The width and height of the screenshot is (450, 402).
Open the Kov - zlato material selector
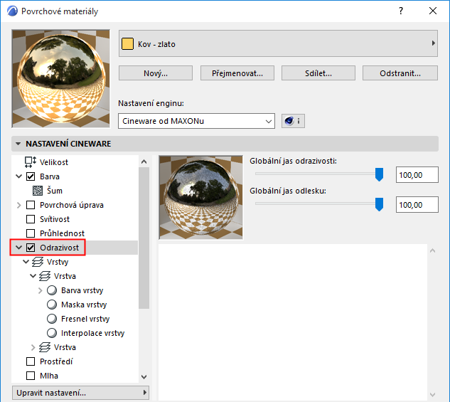(278, 43)
